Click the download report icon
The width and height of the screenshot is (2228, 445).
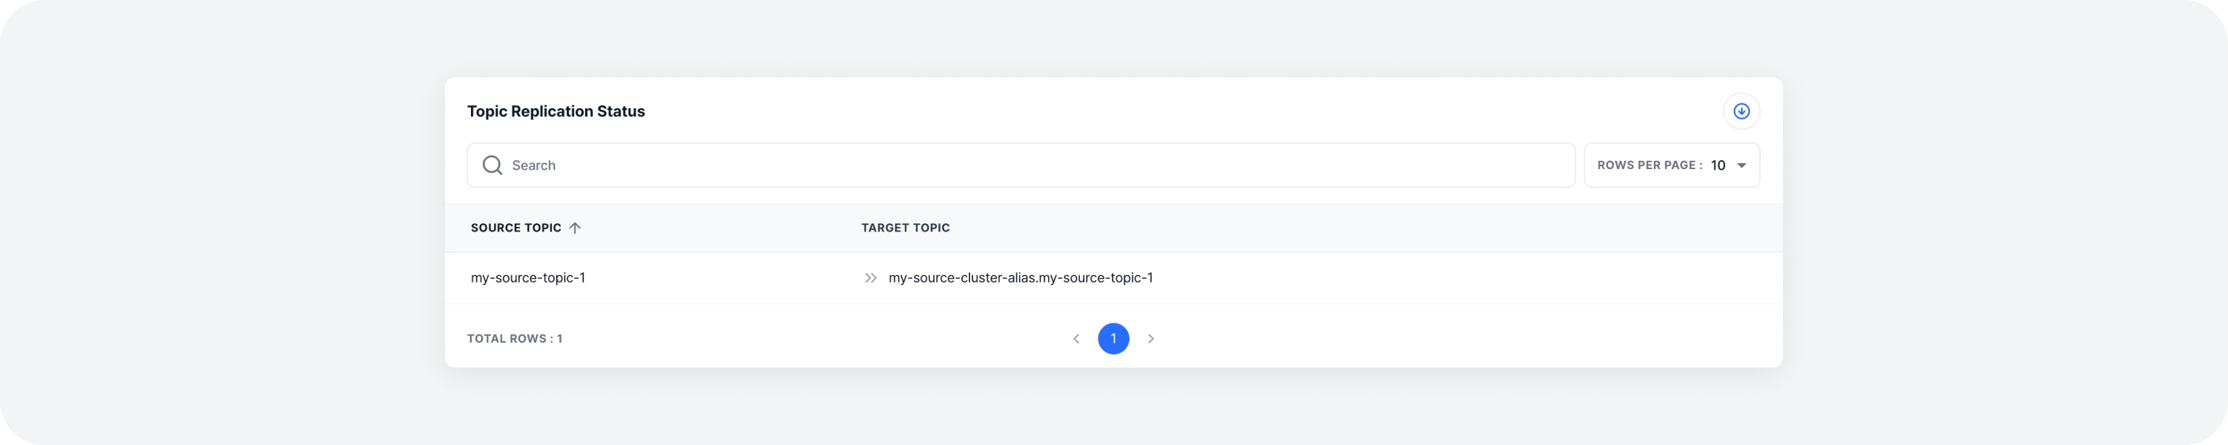tap(1741, 111)
